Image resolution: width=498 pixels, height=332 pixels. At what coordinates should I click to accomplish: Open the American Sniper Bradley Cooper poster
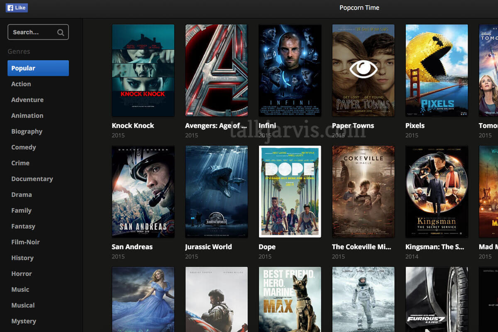coord(217,299)
